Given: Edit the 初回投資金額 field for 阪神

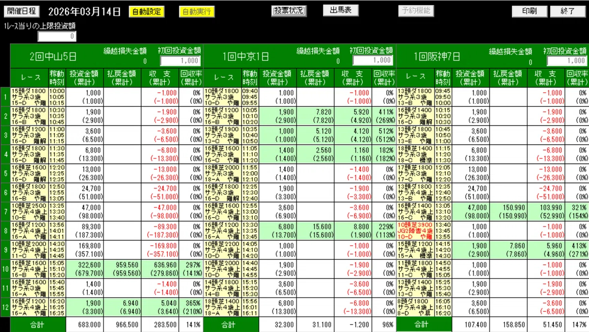Looking at the screenshot, I should click(x=568, y=60).
